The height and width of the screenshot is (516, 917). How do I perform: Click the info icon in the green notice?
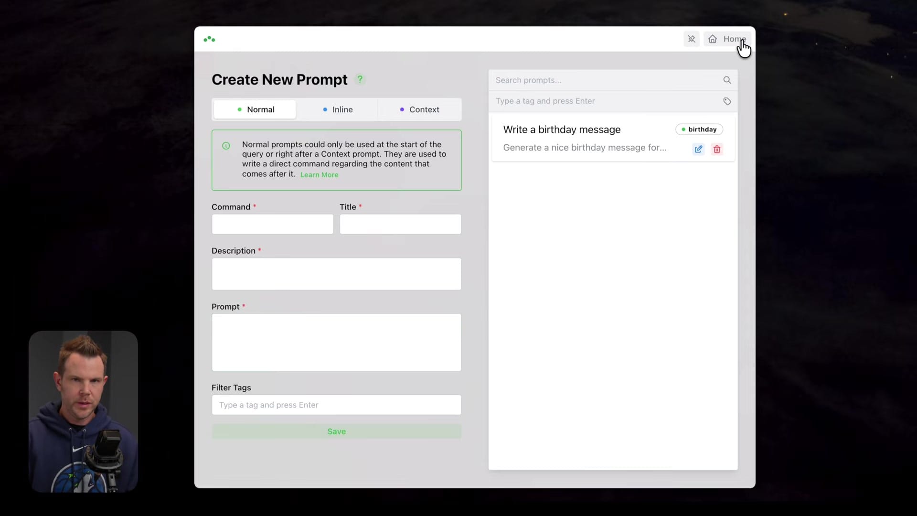pyautogui.click(x=226, y=146)
